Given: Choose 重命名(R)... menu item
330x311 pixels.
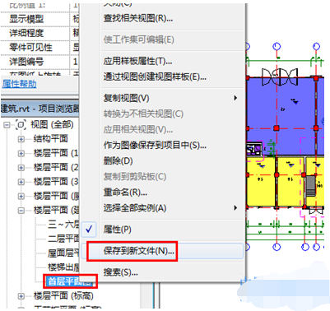Looking at the screenshot, I should tap(125, 193).
